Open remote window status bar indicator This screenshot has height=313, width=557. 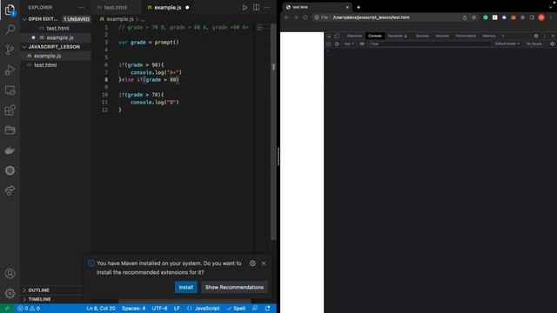pos(7,309)
